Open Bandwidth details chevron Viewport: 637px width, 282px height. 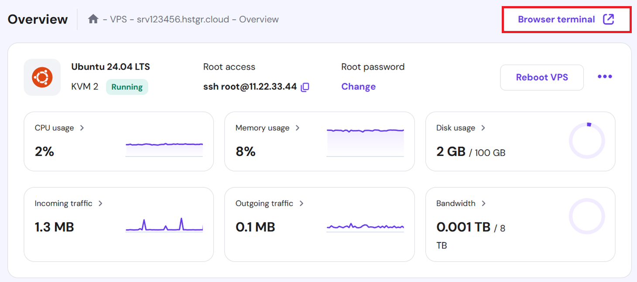483,204
